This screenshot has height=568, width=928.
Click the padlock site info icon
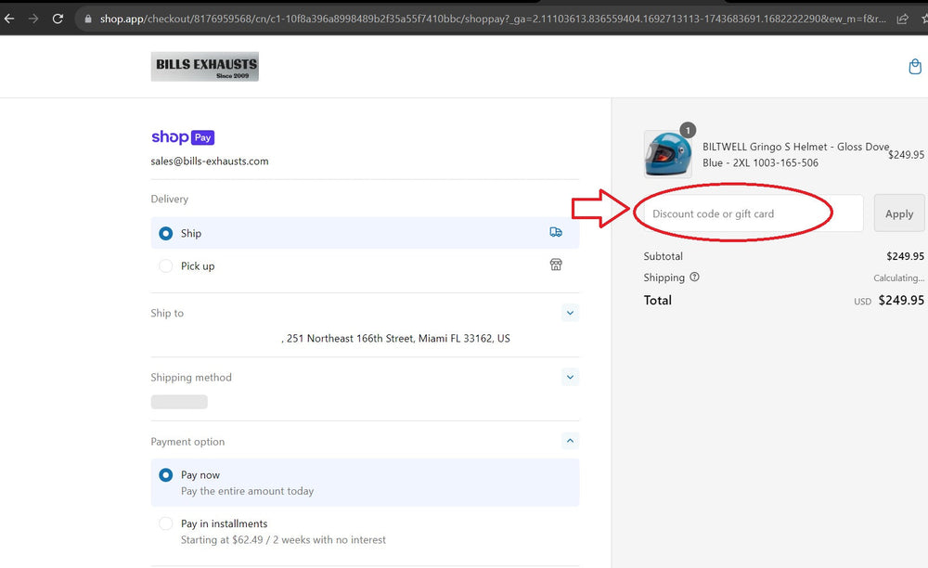pyautogui.click(x=88, y=19)
